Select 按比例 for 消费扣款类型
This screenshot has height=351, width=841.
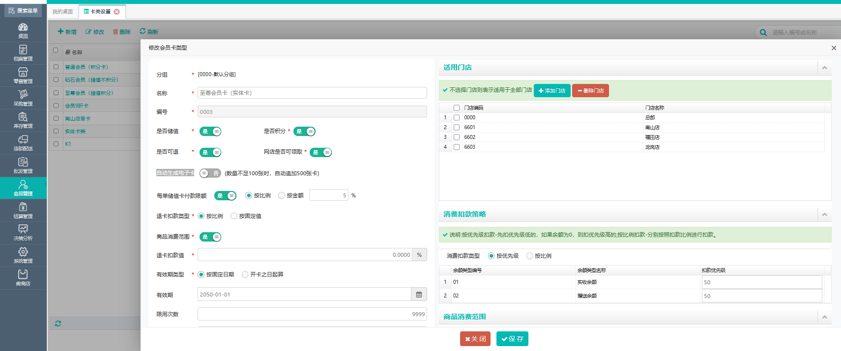(x=529, y=256)
